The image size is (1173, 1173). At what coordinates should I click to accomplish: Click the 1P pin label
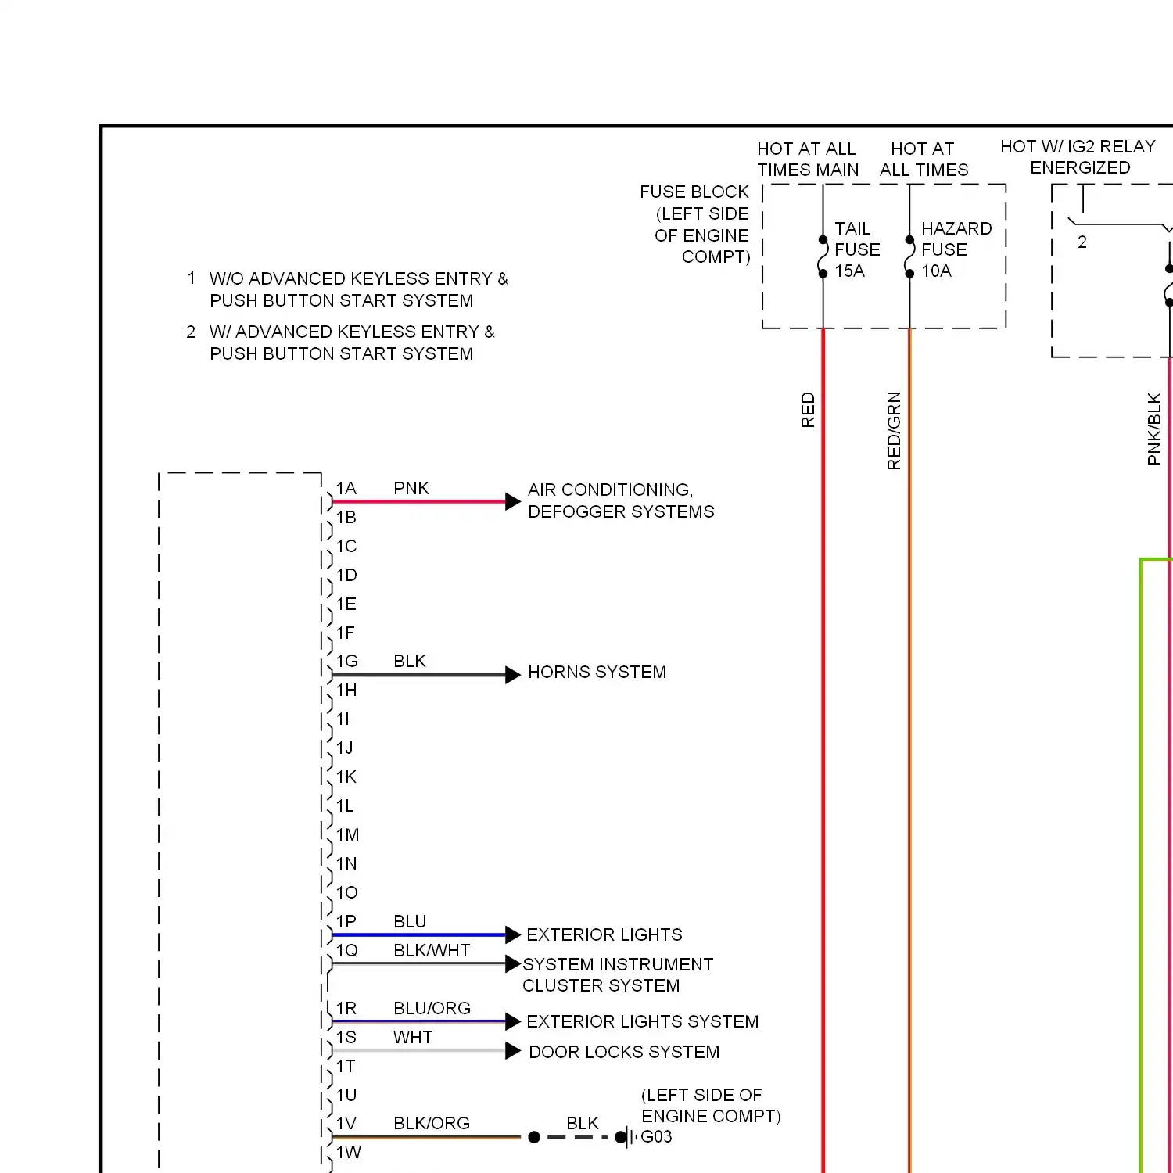[x=346, y=922]
